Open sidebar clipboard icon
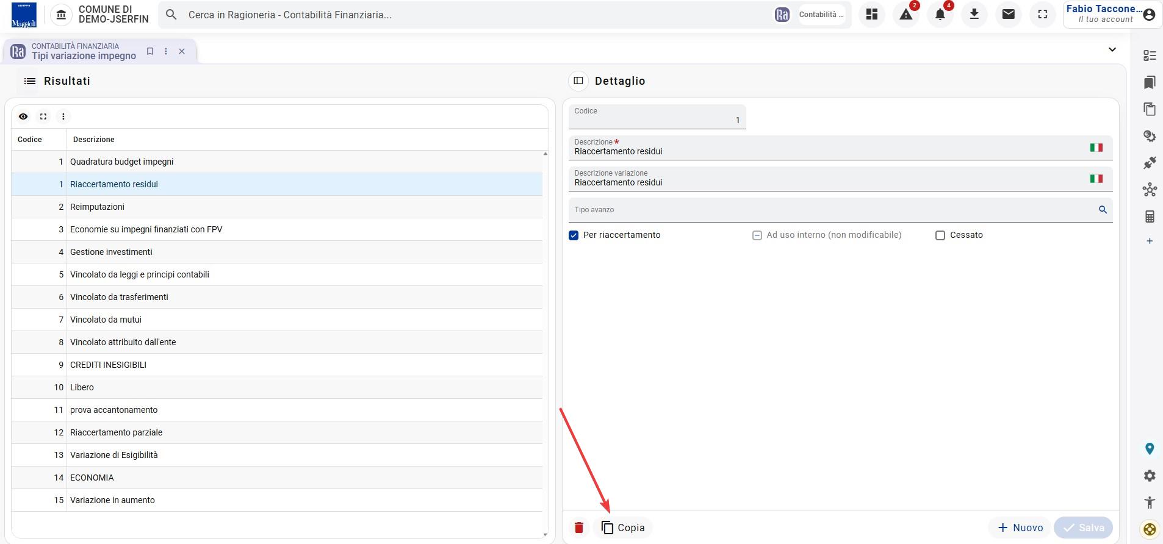The image size is (1163, 544). click(x=1150, y=109)
